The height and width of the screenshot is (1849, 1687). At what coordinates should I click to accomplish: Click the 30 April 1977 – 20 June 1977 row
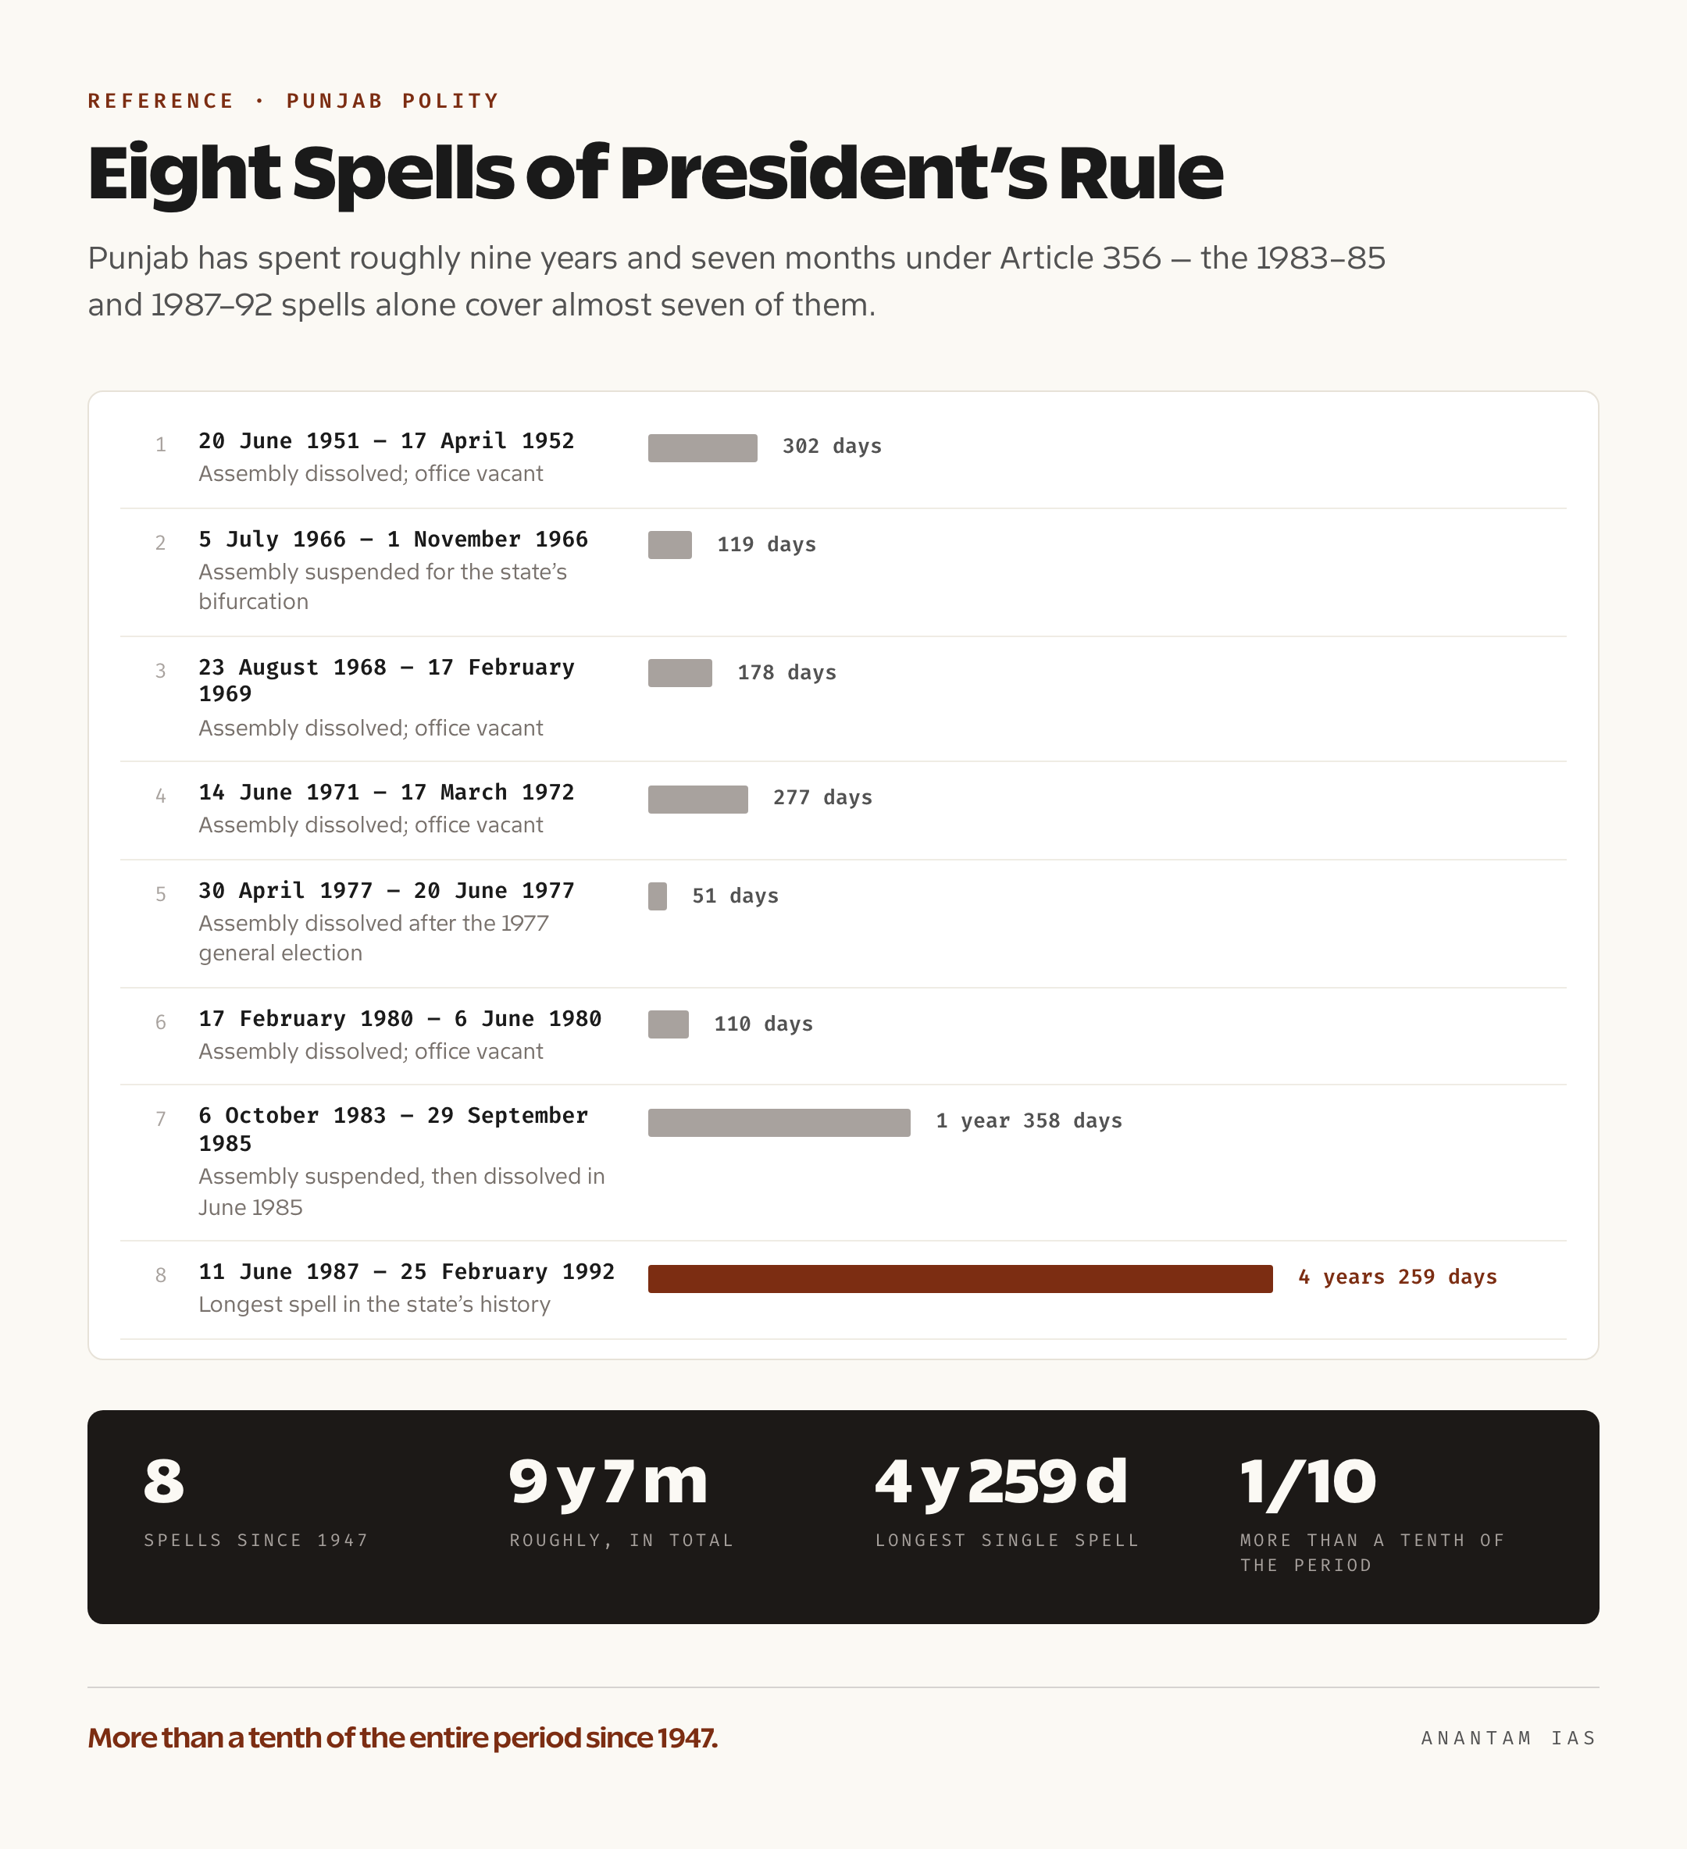pos(843,924)
